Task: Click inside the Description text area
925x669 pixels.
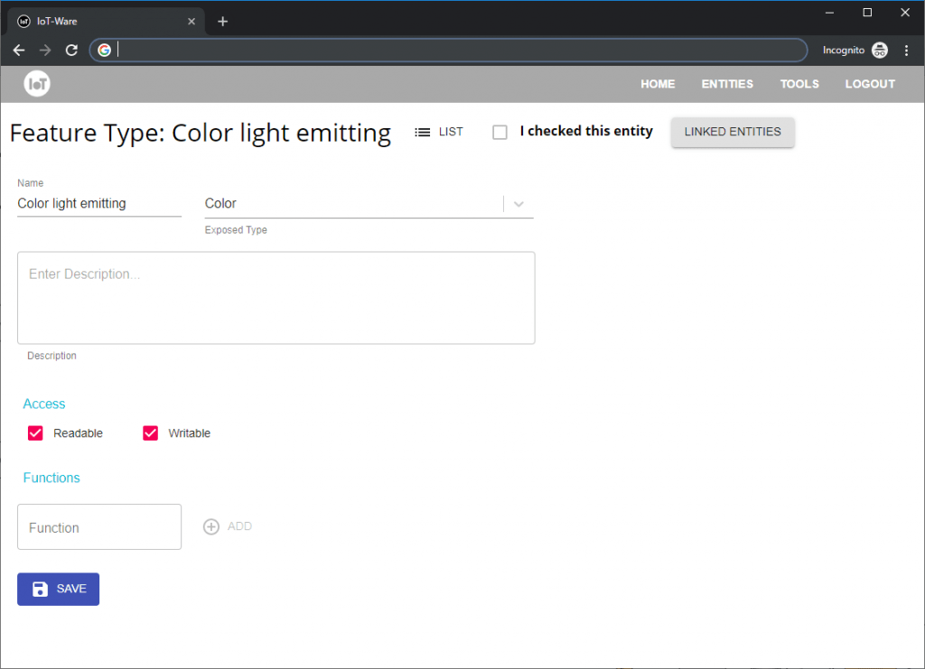Action: pos(276,298)
